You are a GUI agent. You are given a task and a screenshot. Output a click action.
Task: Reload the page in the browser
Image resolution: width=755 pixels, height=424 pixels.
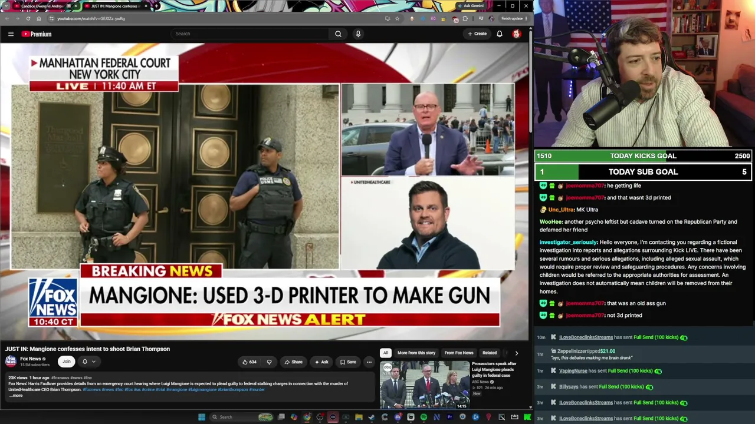click(x=28, y=18)
